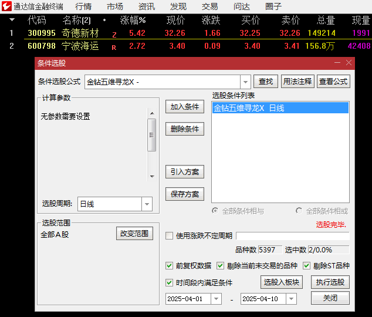Open the 圈子 menu
This screenshot has height=317, width=372.
click(x=273, y=6)
